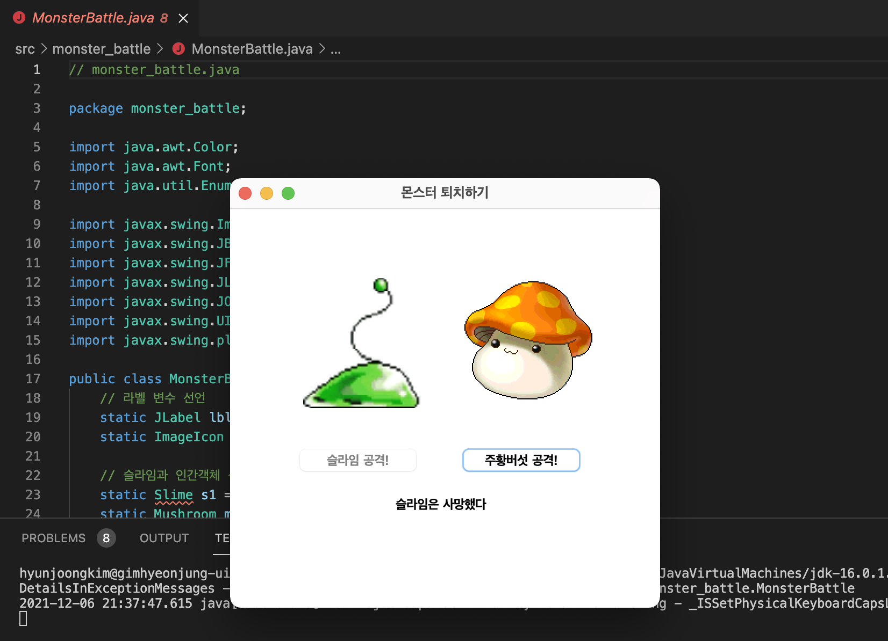Screen dimensions: 888x641
Task: Click the public class MonsterBattle line
Action: pos(149,379)
